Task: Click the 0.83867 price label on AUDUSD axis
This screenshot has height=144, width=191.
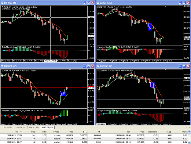Action: 187,99
